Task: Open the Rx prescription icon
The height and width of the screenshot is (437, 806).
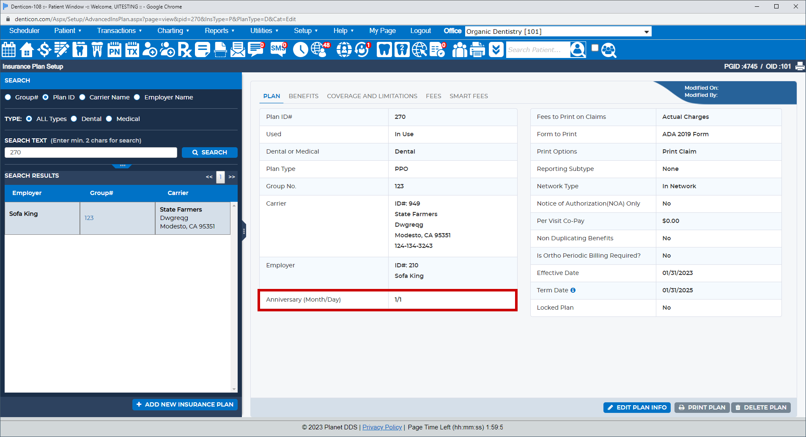Action: click(x=185, y=50)
